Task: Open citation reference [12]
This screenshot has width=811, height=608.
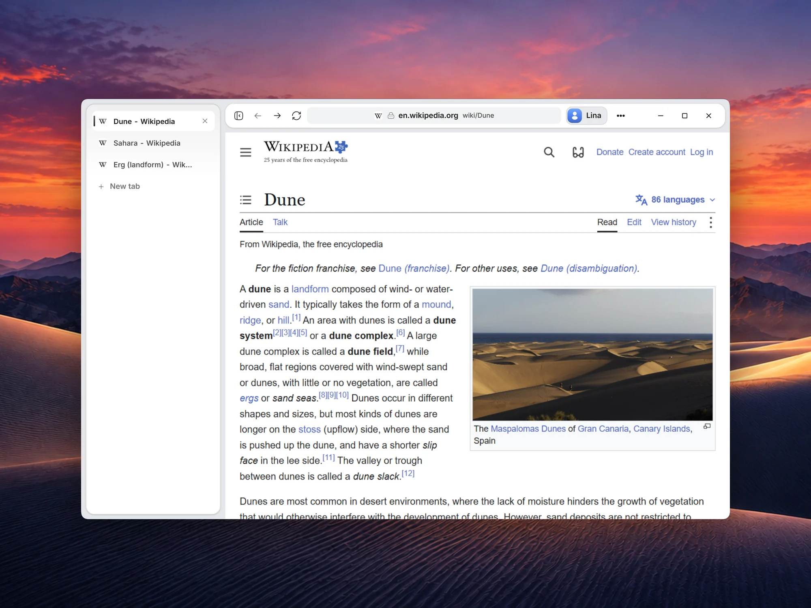Action: coord(408,473)
